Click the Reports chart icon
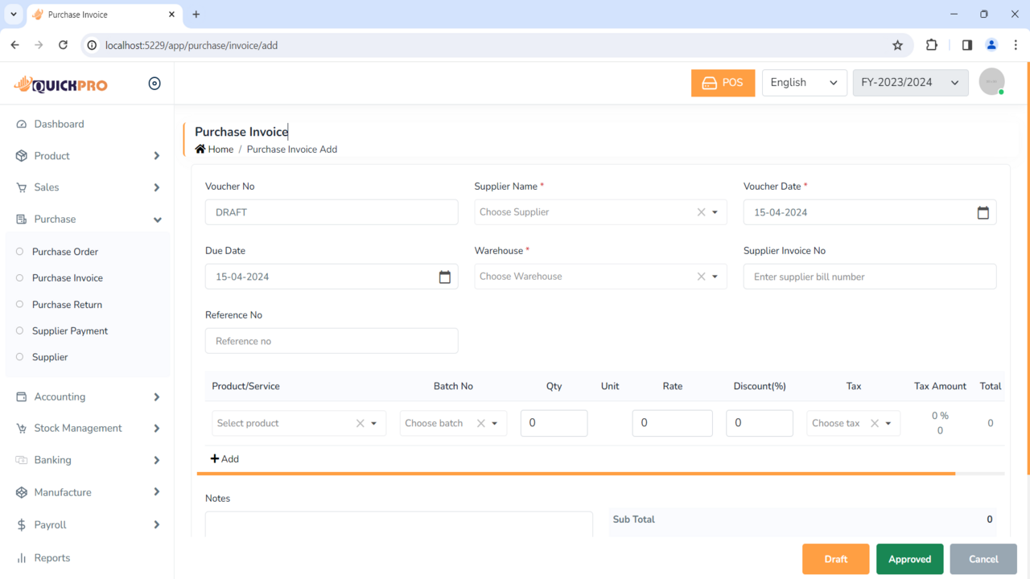This screenshot has width=1030, height=579. tap(23, 557)
